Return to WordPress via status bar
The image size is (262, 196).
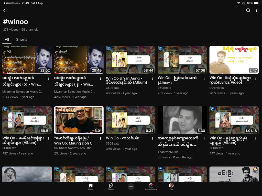click(11, 3)
